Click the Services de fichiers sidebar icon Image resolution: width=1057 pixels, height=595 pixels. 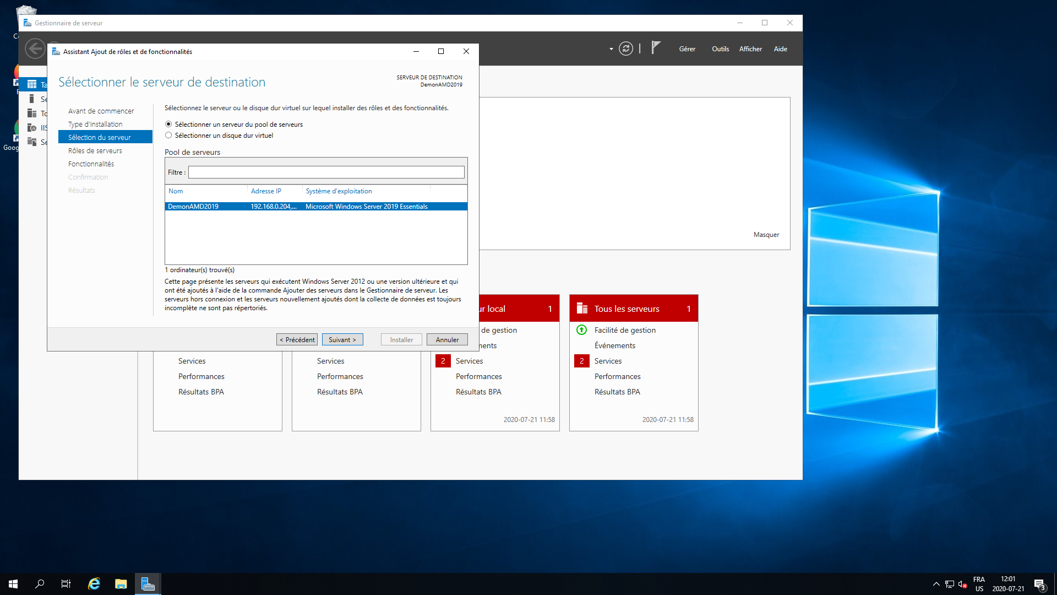pyautogui.click(x=33, y=142)
